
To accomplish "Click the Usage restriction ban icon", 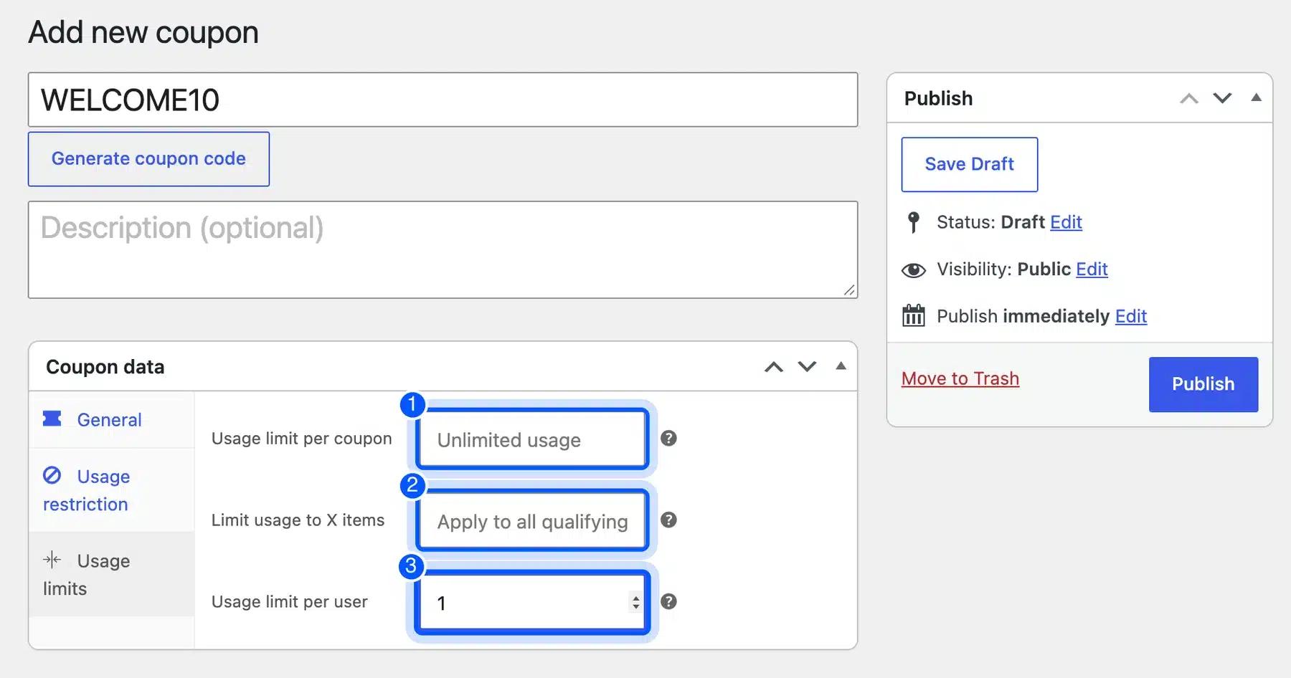I will click(x=52, y=475).
